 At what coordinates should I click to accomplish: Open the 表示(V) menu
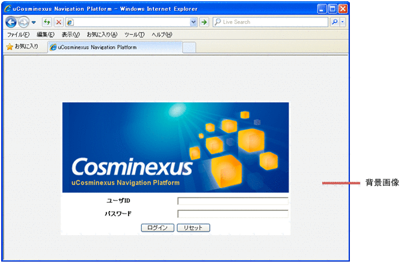70,34
